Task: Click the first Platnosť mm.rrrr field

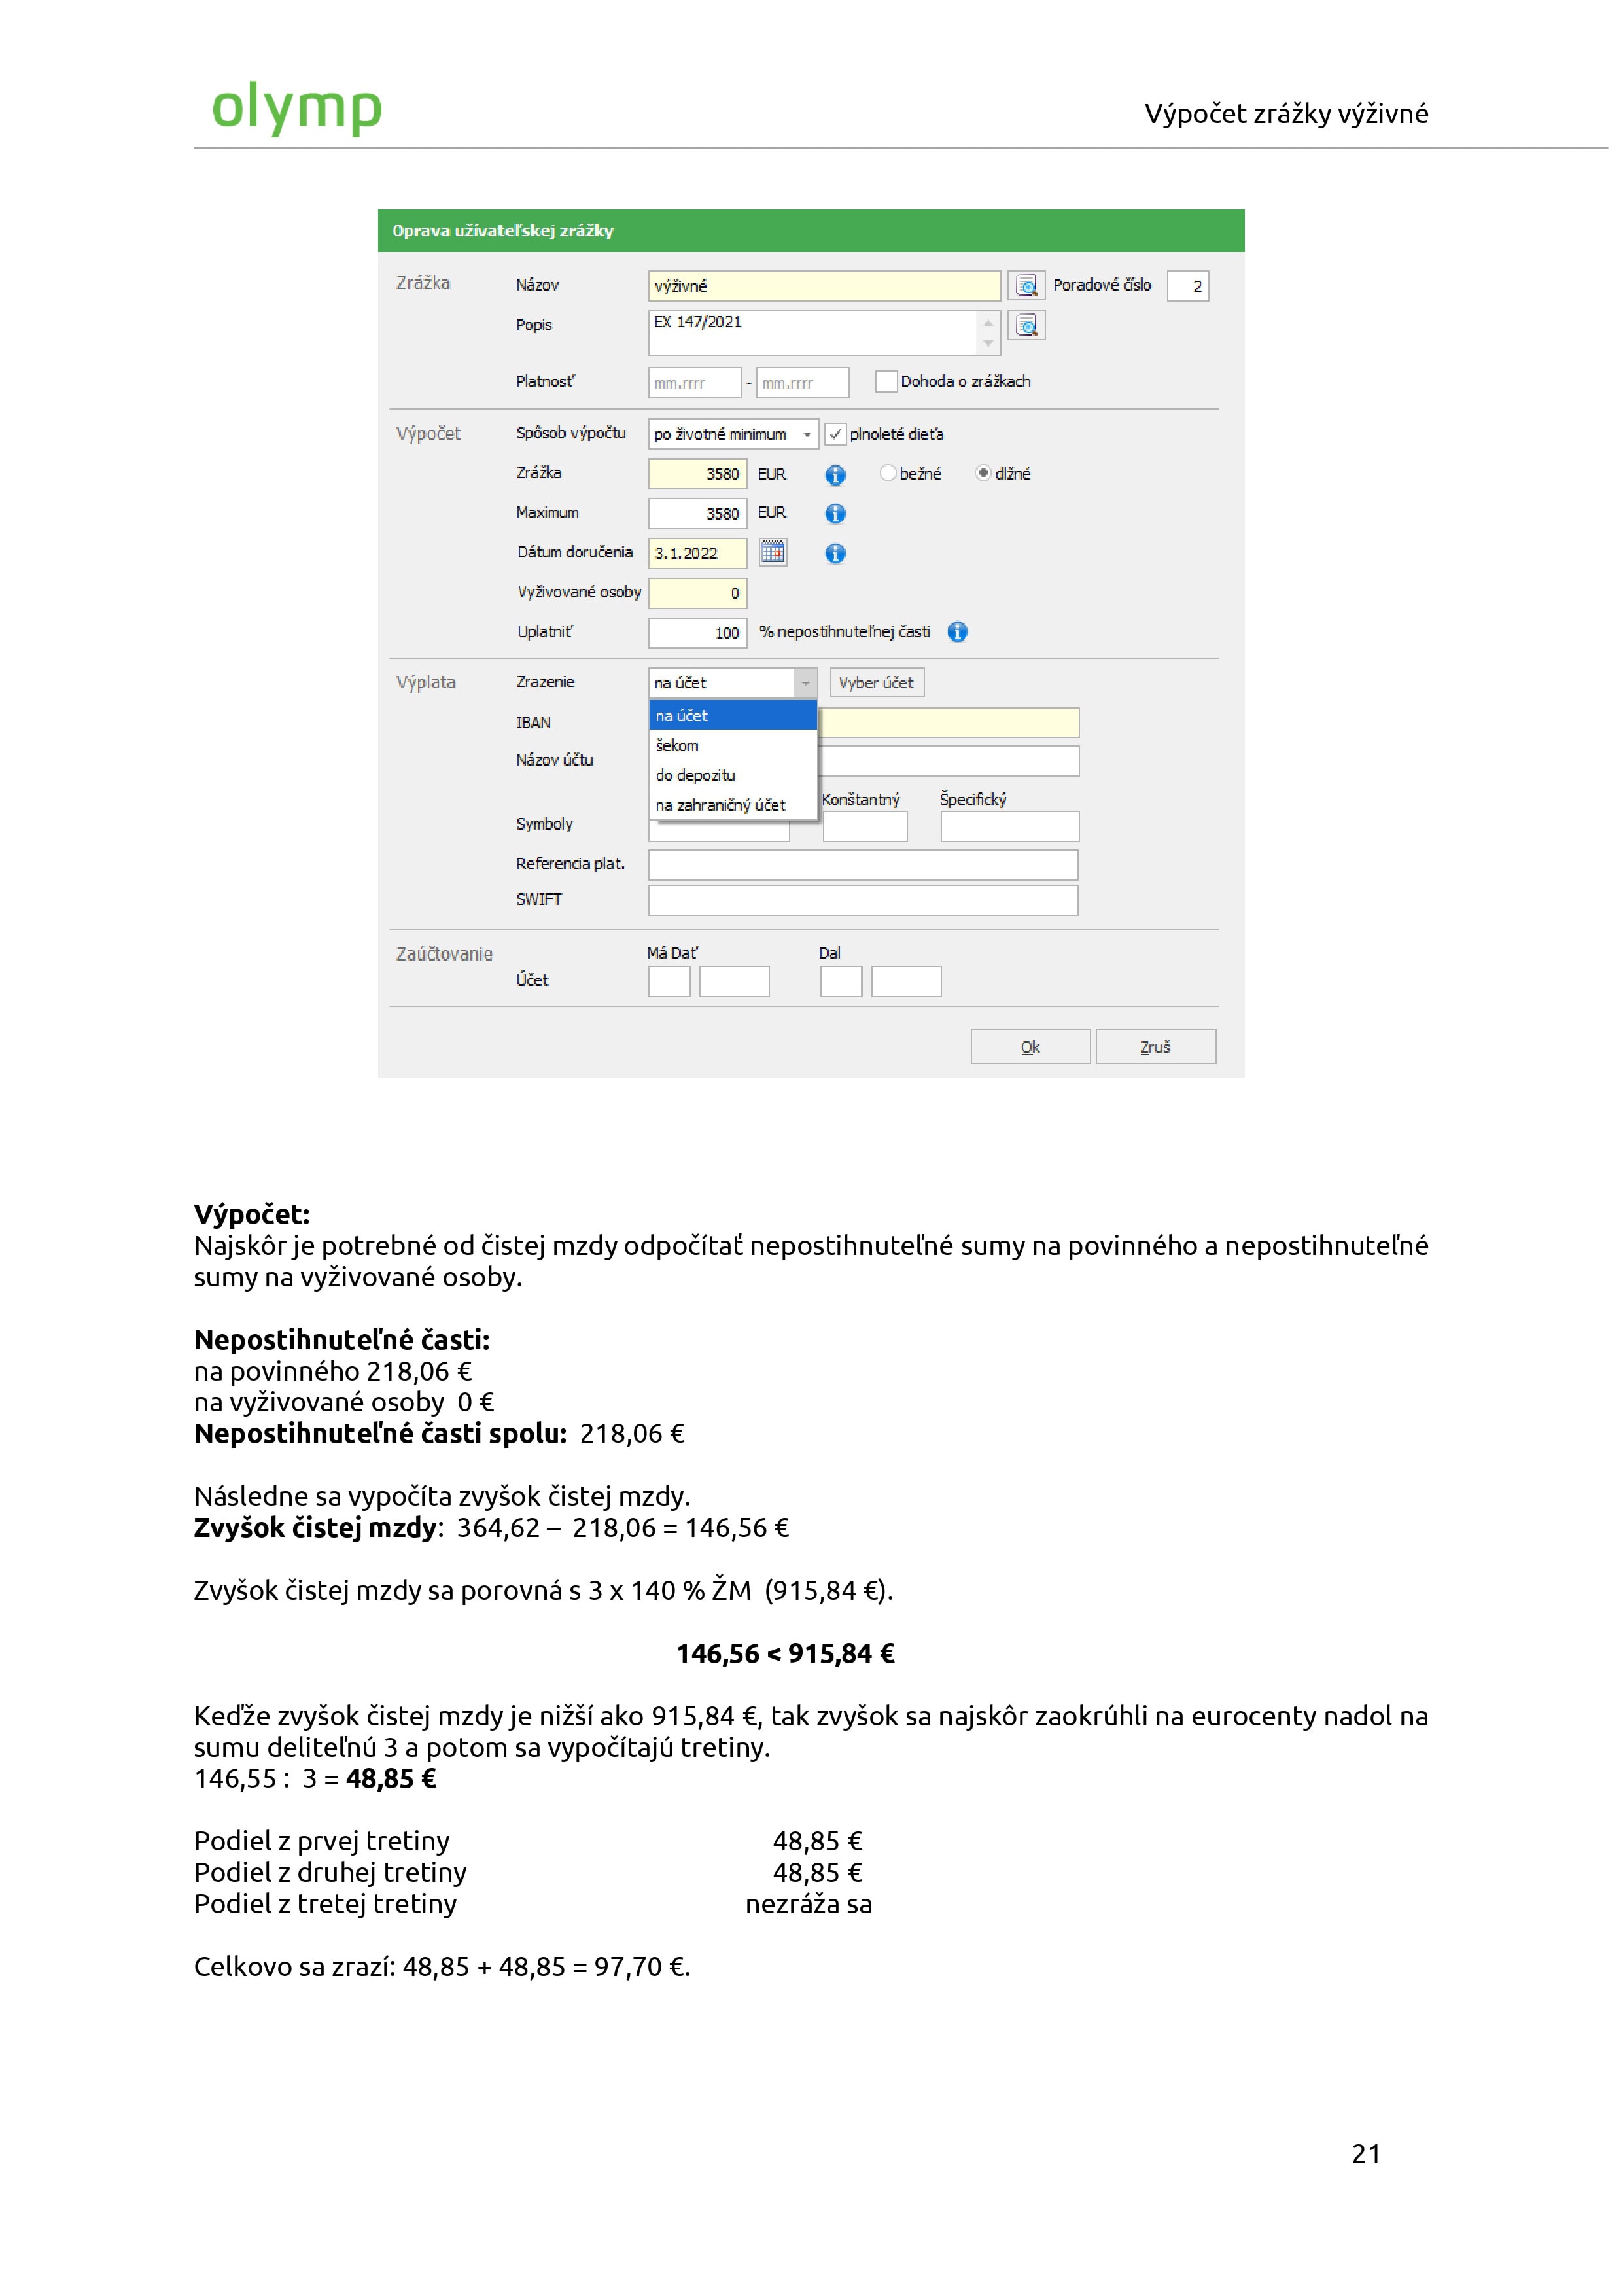Action: pyautogui.click(x=694, y=383)
